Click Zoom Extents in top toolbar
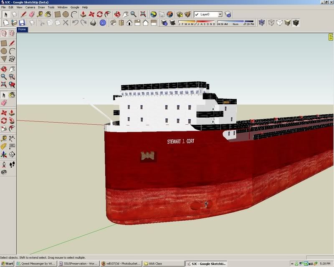Screen dimensions: 334x267 pos(143,14)
